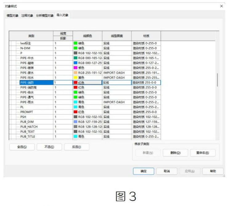Cancel the dialog with 取消
The height and width of the screenshot is (206, 246).
pos(167,171)
